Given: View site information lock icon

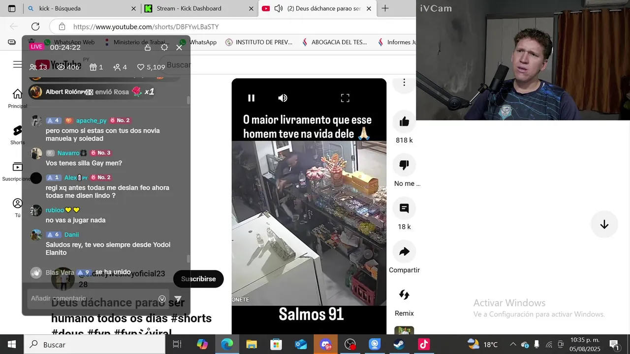Looking at the screenshot, I should coord(62,27).
